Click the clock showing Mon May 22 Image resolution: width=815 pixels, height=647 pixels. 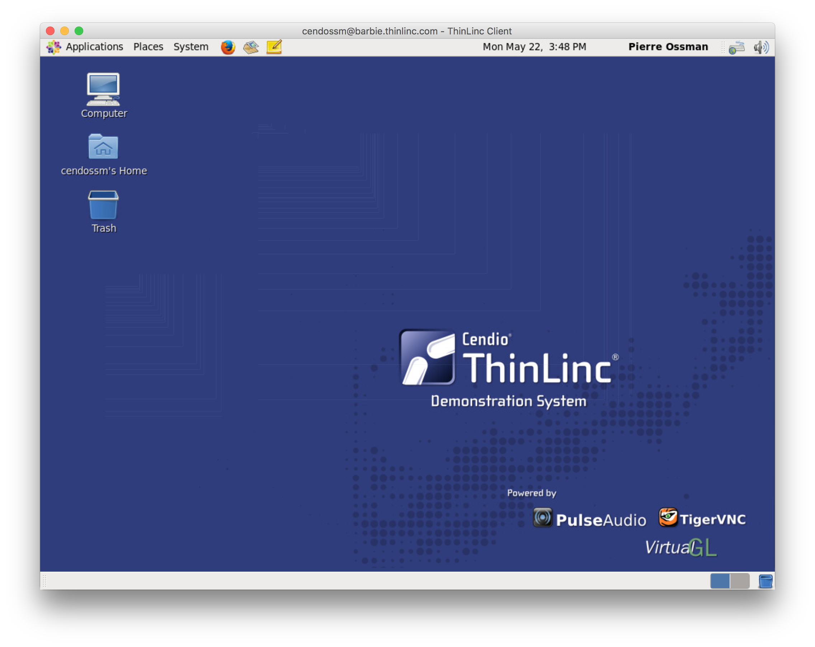[x=534, y=47]
